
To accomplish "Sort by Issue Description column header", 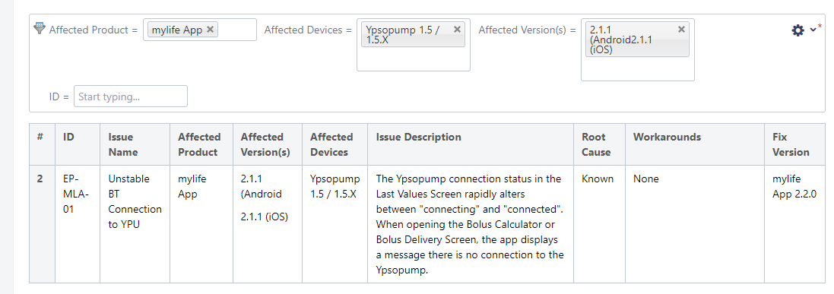I will (x=419, y=138).
